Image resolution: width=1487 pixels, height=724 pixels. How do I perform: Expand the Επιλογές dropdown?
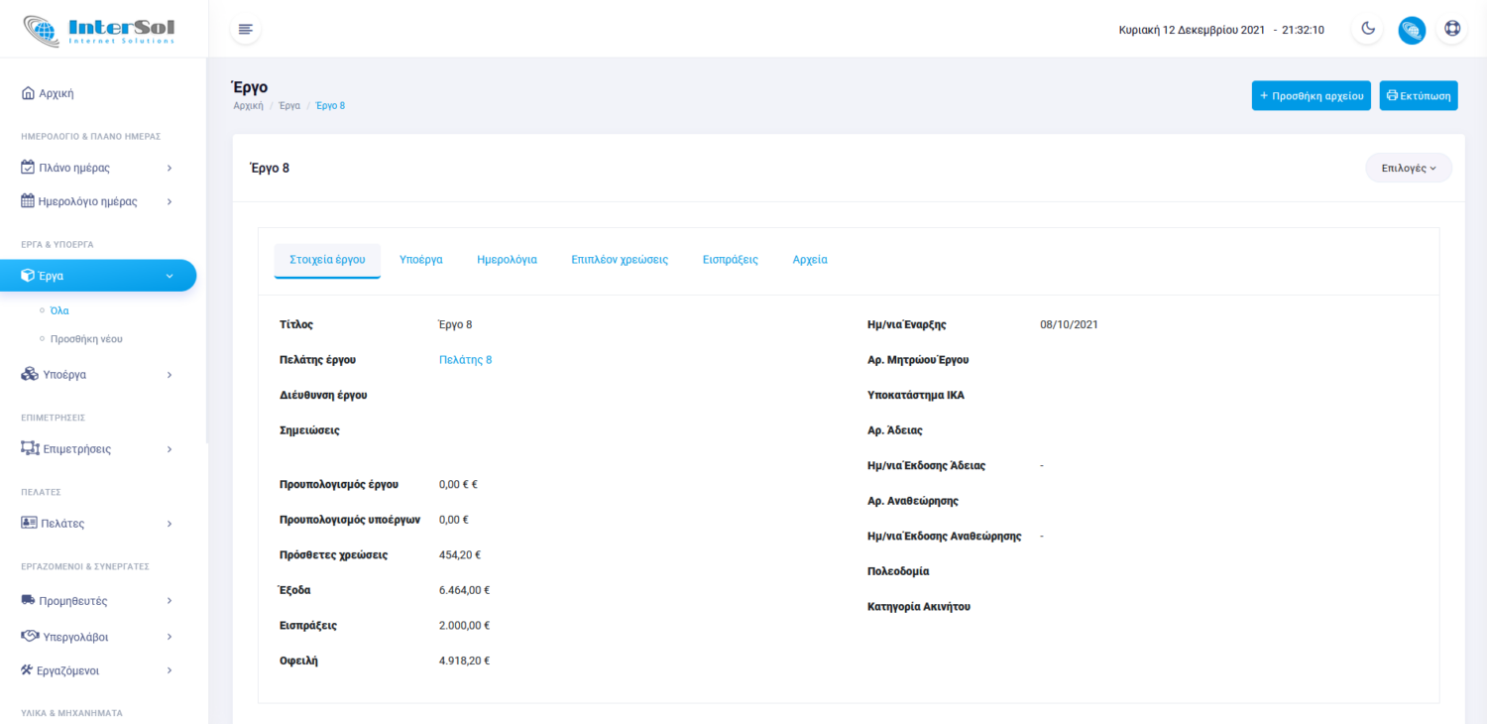(x=1408, y=168)
